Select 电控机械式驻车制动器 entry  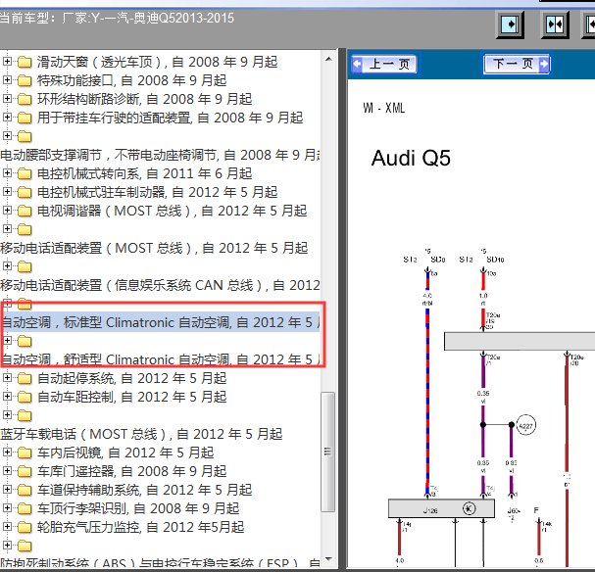157,192
